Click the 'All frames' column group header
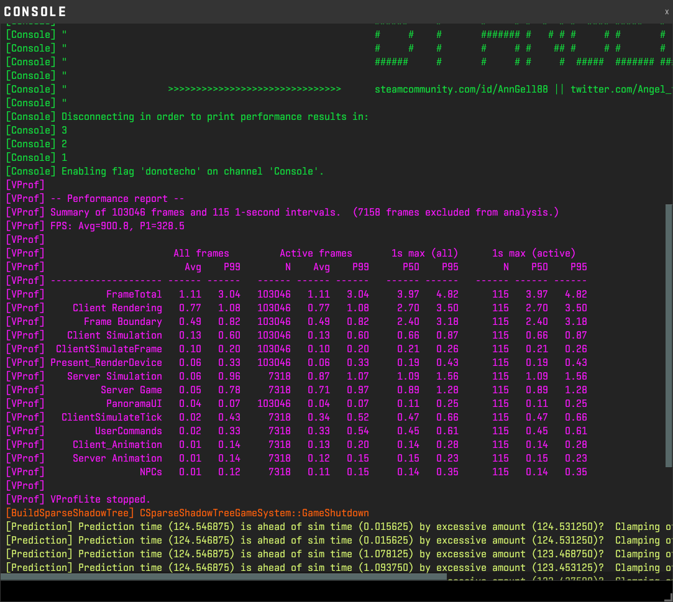This screenshot has width=673, height=602. tap(201, 253)
